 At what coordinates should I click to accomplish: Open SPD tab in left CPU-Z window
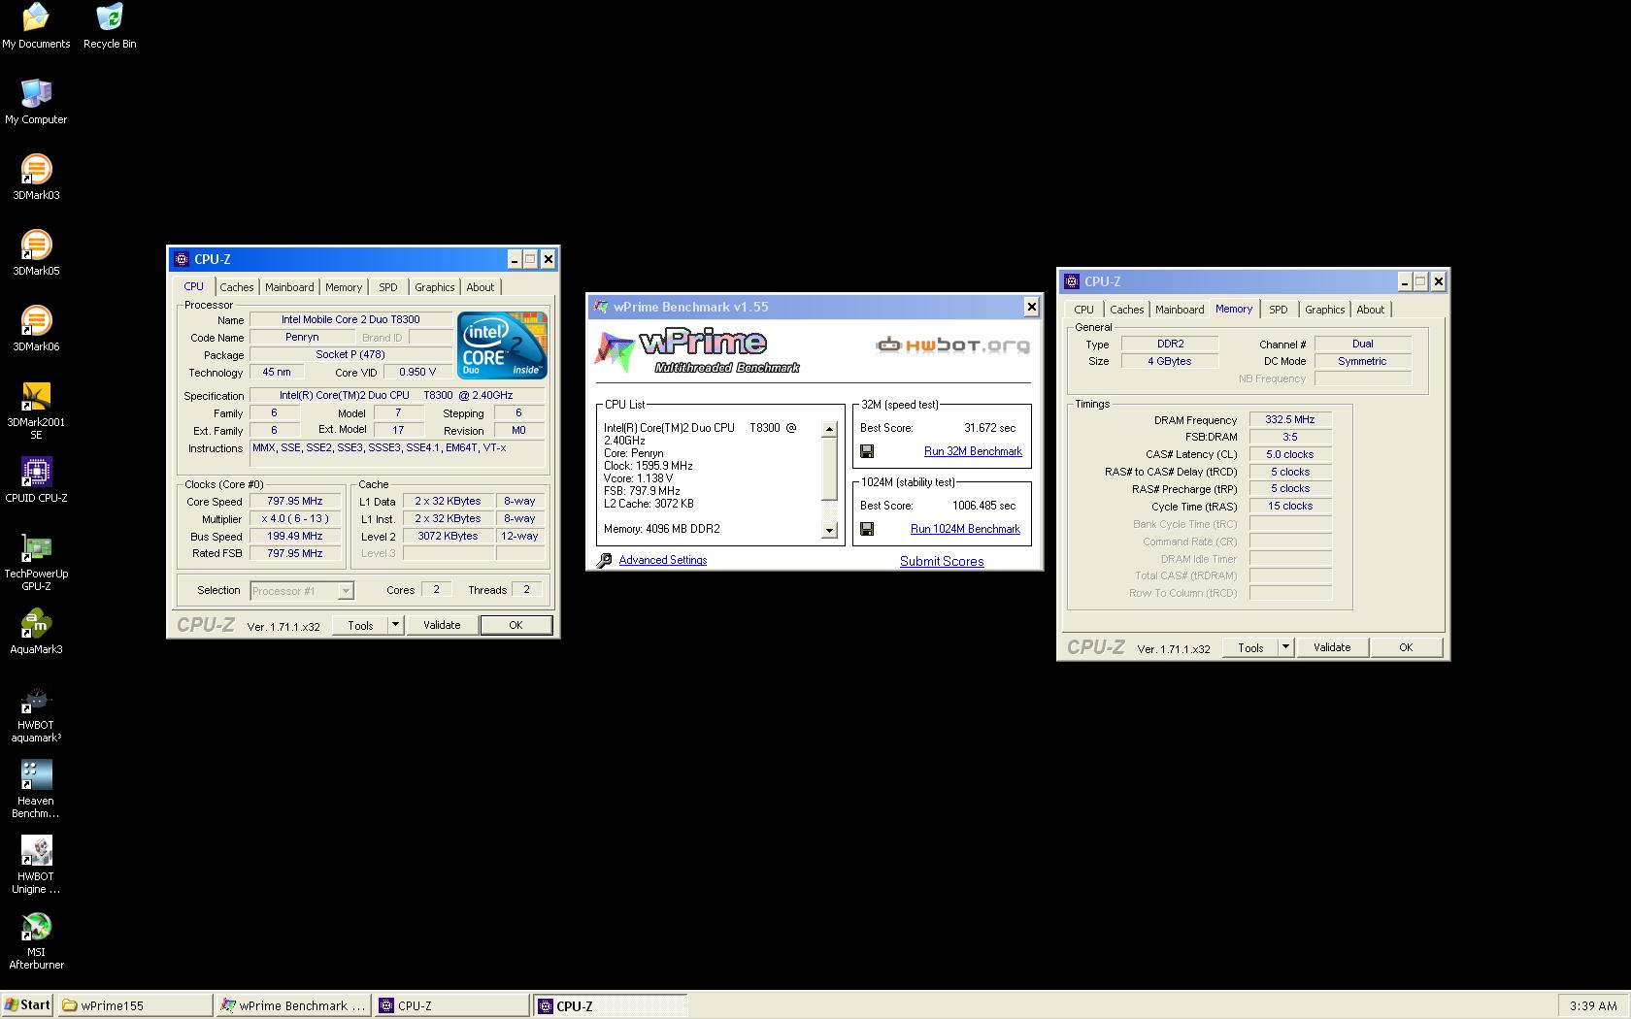coord(388,287)
